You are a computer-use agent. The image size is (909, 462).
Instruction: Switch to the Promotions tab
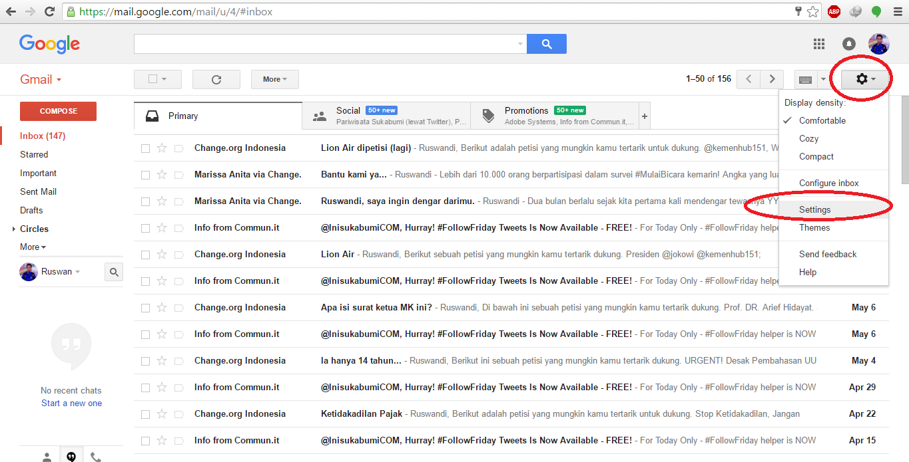(x=555, y=116)
